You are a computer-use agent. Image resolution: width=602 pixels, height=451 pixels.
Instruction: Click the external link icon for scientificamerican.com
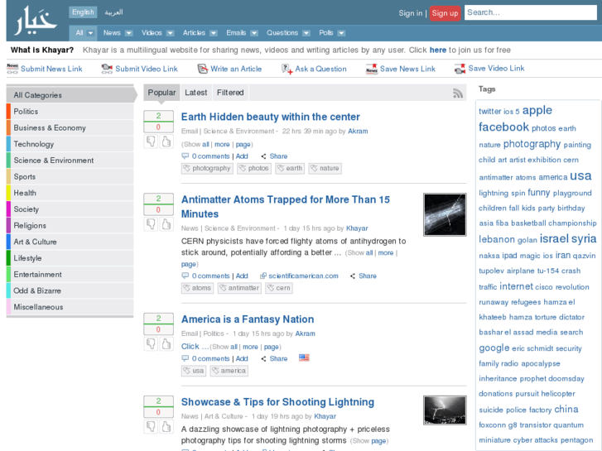coord(263,276)
